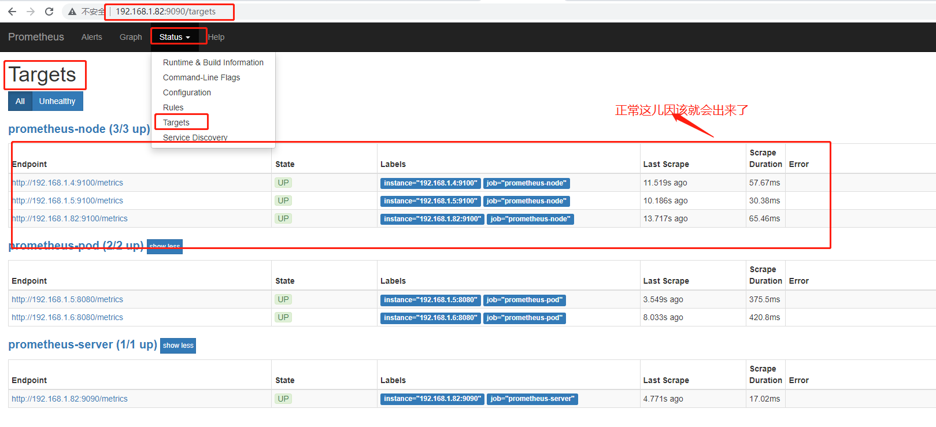The width and height of the screenshot is (936, 427).
Task: Click label instance="192.168.1.4:9100"
Action: [x=431, y=183]
